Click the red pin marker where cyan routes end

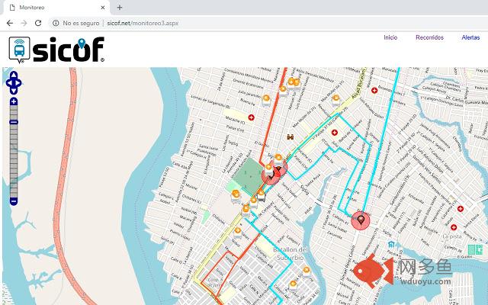[x=361, y=220]
